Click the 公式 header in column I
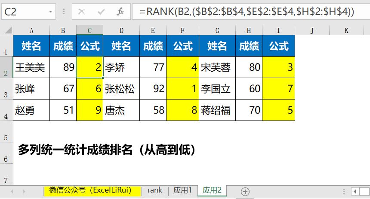Viewport: 370px width, 199px height. point(279,46)
